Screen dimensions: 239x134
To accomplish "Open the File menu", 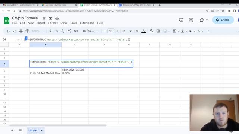I will click(x=15, y=23).
